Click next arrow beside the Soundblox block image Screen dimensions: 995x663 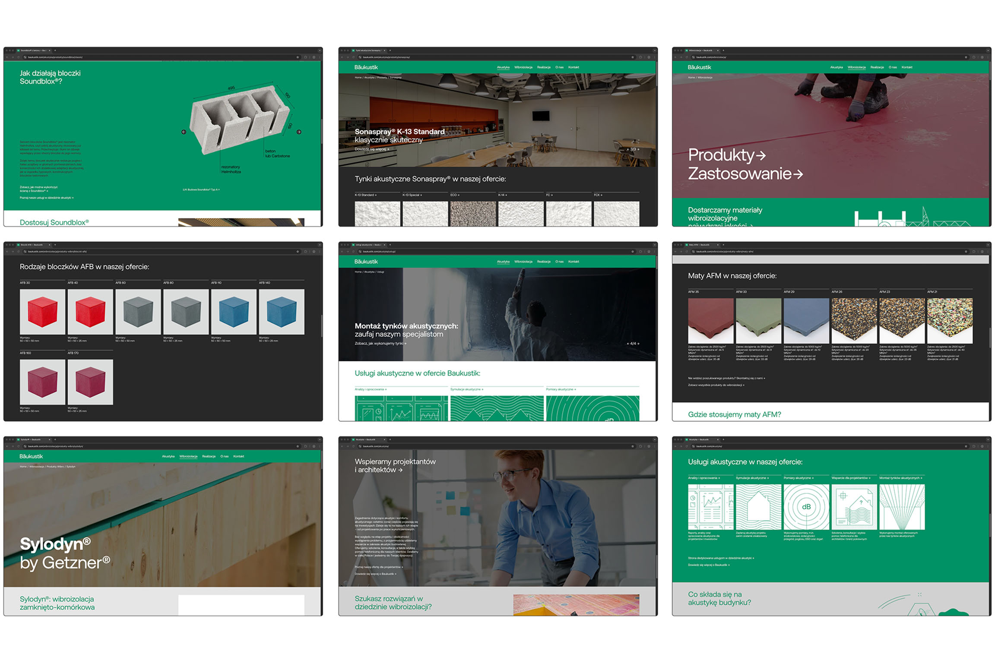click(299, 132)
